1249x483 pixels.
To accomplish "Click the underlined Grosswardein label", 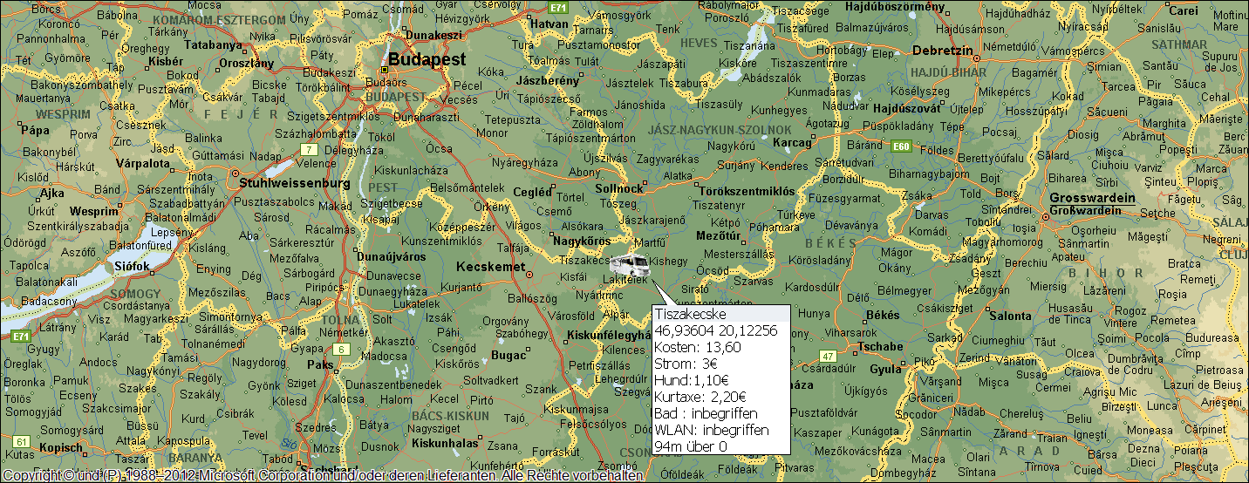I will point(1092,198).
